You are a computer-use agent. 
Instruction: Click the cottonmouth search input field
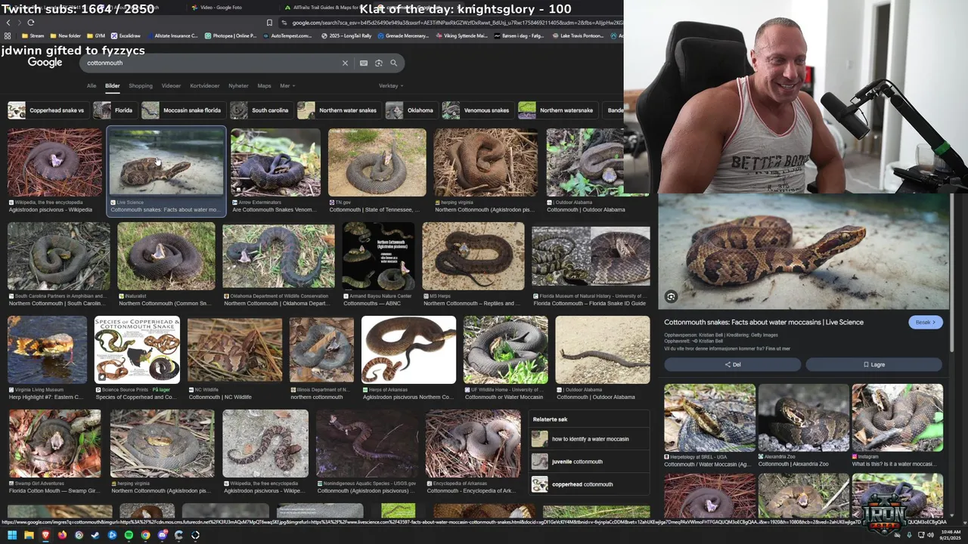(x=212, y=63)
